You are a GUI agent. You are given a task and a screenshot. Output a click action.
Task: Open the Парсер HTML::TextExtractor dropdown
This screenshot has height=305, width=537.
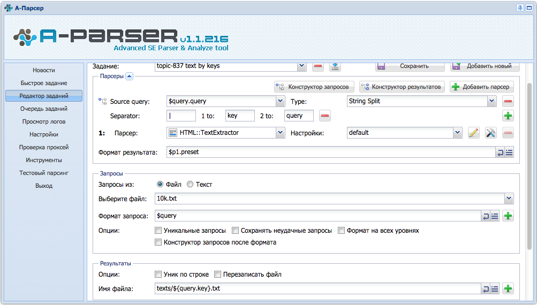tap(280, 133)
